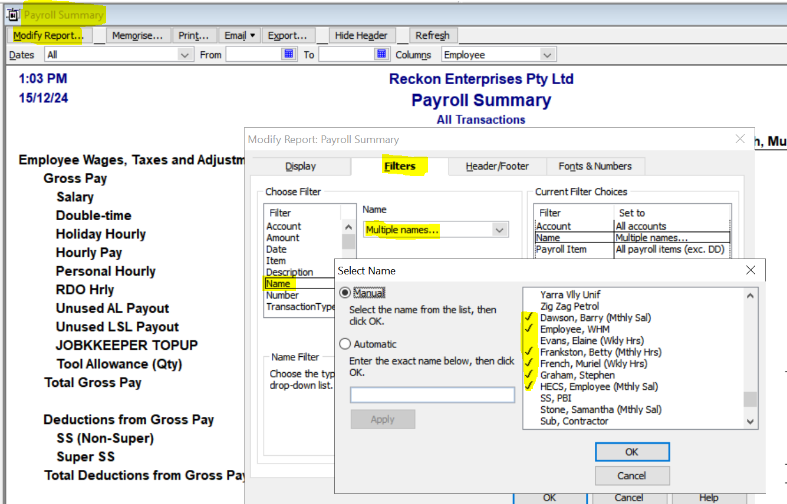Image resolution: width=787 pixels, height=504 pixels.
Task: Expand the Multiple names dropdown
Action: 500,230
